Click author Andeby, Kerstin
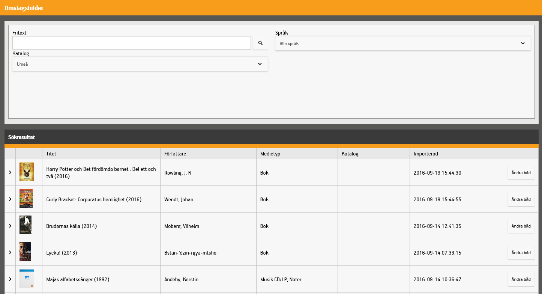The height and width of the screenshot is (294, 542). (x=182, y=279)
